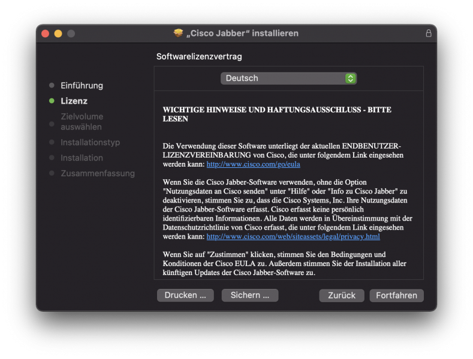Click the window title text
Viewport: 473px width, 359px height.
[x=242, y=33]
